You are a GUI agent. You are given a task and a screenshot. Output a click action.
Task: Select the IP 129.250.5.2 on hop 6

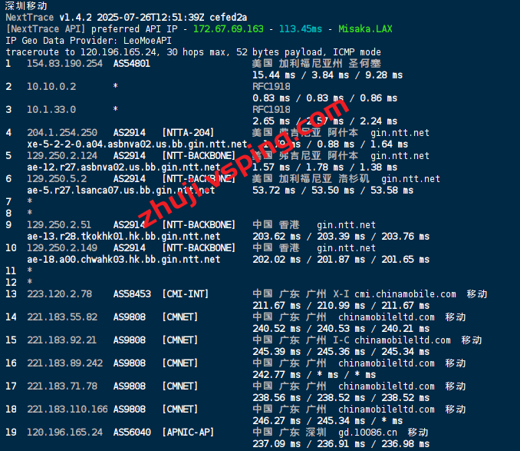pos(57,179)
